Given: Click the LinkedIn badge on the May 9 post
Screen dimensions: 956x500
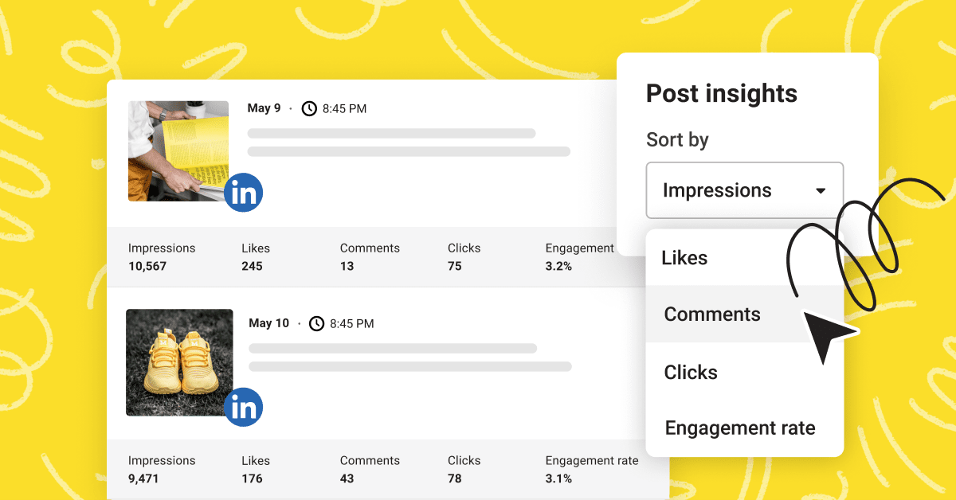Looking at the screenshot, I should coord(243,193).
